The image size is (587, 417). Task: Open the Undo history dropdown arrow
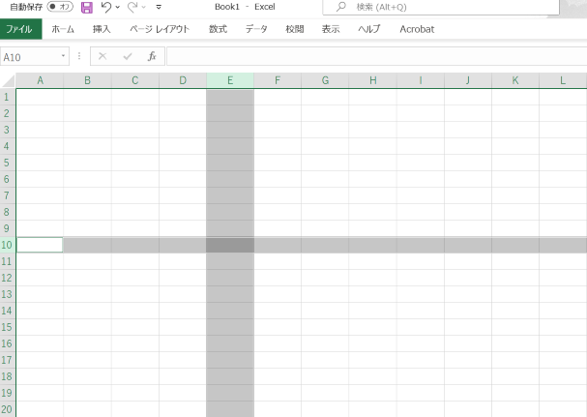pos(118,8)
